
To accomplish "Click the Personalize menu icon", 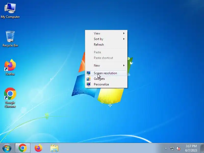I will tap(88, 84).
